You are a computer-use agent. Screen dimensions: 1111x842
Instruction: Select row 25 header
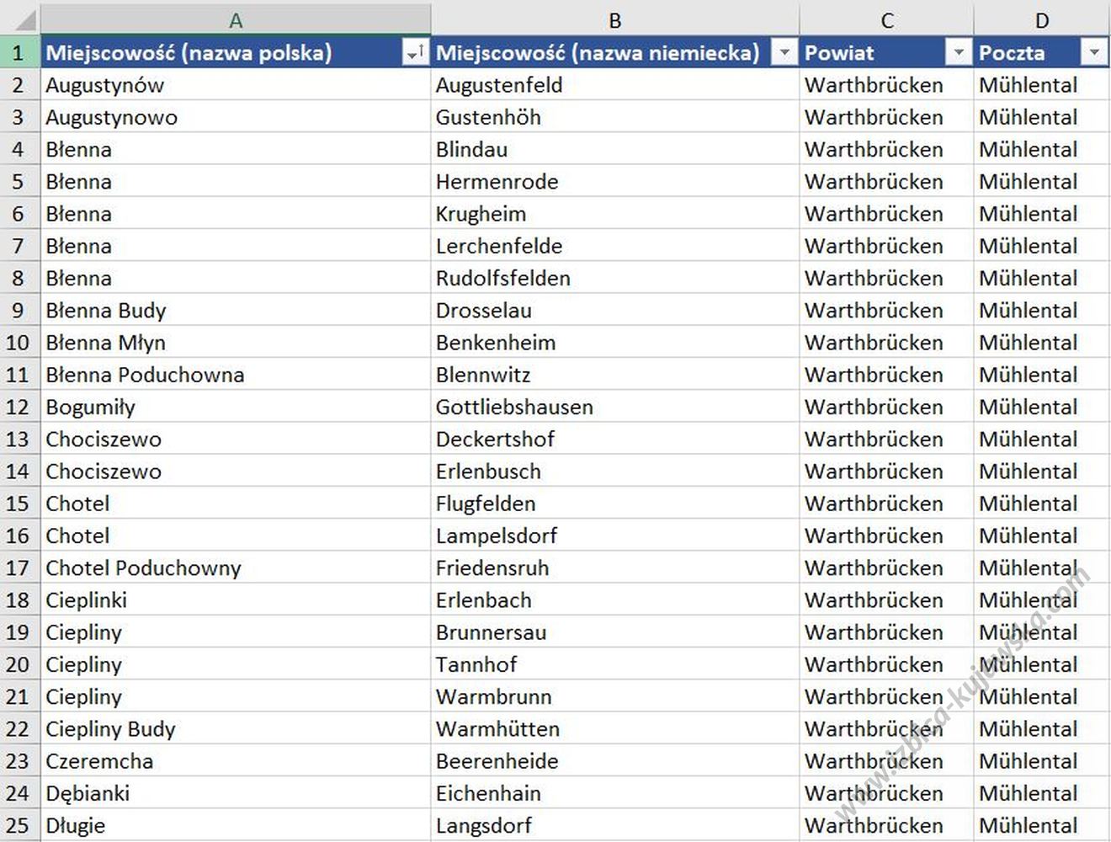[x=19, y=825]
